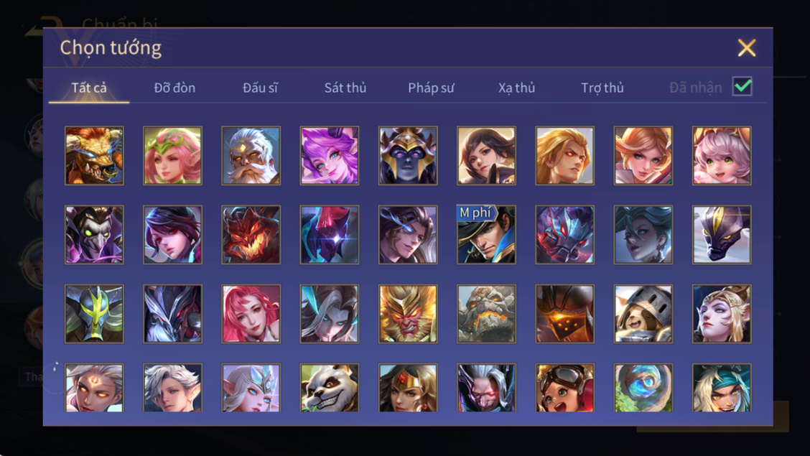
Task: Choose the white-bearded old man hero
Action: [251, 155]
